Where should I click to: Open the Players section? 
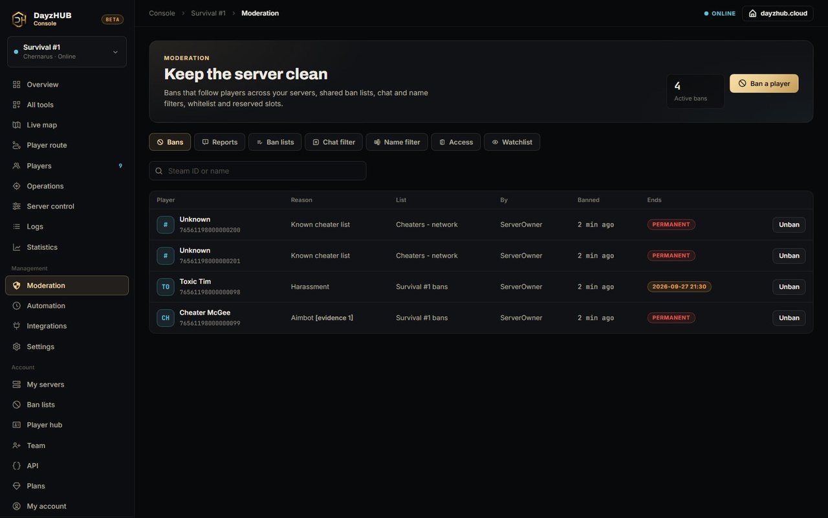pos(67,166)
